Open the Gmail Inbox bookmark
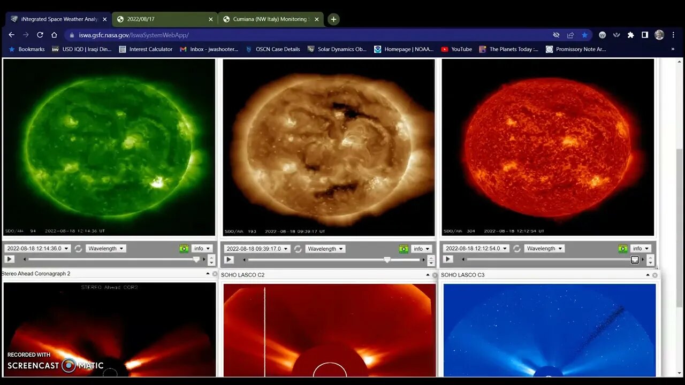Viewport: 685px width, 385px height. 209,49
